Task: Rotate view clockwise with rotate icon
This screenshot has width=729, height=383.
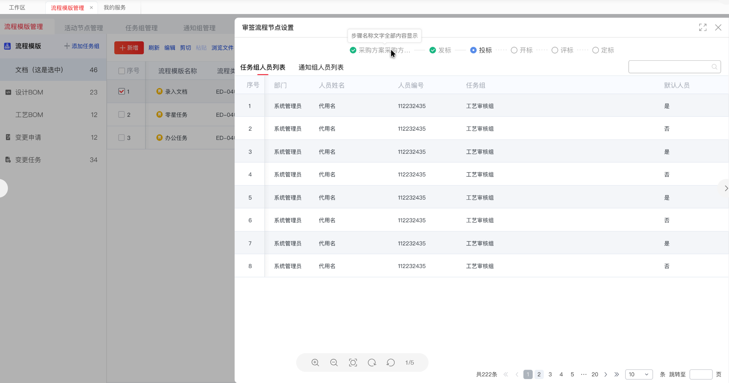Action: [x=372, y=363]
